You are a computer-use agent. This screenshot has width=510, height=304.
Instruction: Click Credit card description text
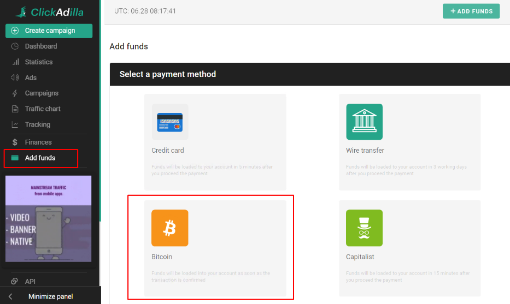(212, 170)
